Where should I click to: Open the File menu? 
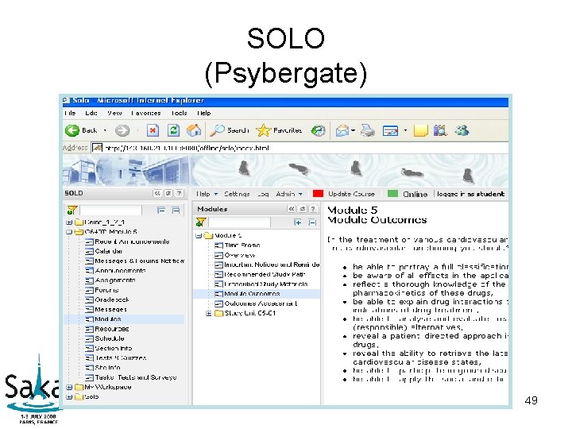tap(70, 113)
